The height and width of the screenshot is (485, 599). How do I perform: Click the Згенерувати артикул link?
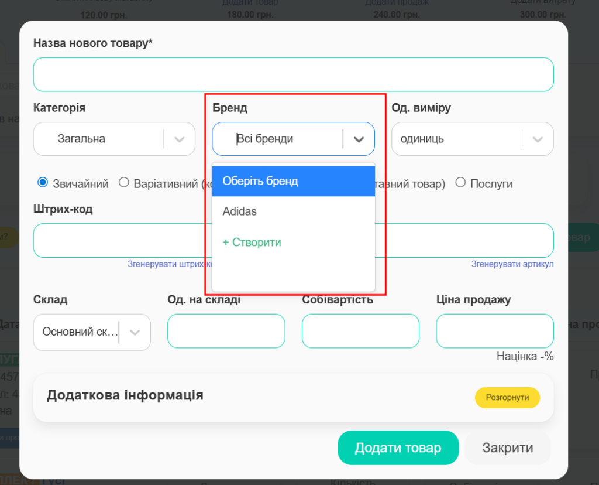(512, 264)
